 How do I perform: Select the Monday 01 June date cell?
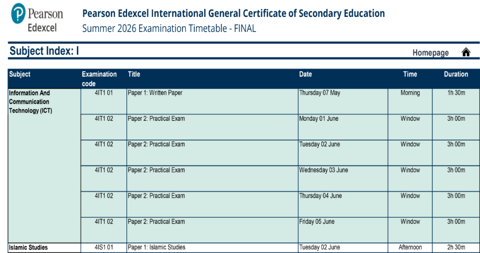[x=319, y=119]
